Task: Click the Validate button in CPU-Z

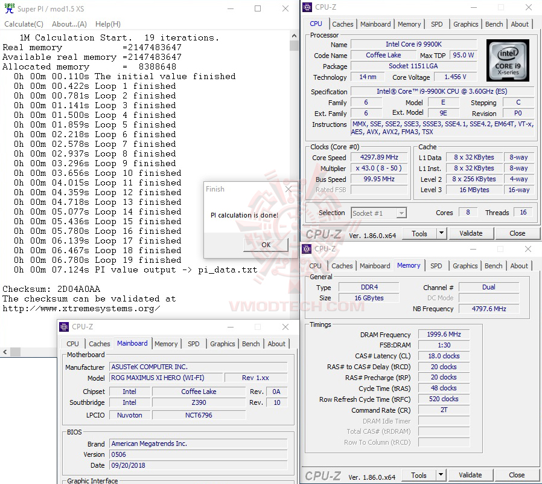Action: (471, 233)
